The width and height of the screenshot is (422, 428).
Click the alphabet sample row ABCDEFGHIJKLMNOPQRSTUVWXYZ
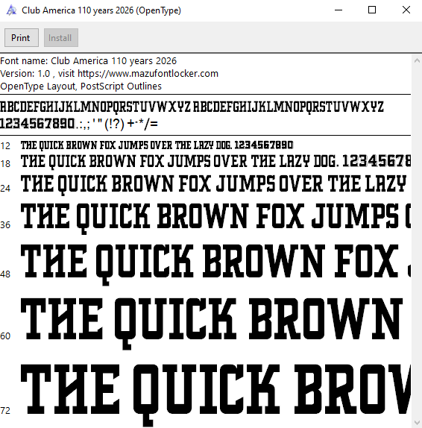(x=192, y=107)
